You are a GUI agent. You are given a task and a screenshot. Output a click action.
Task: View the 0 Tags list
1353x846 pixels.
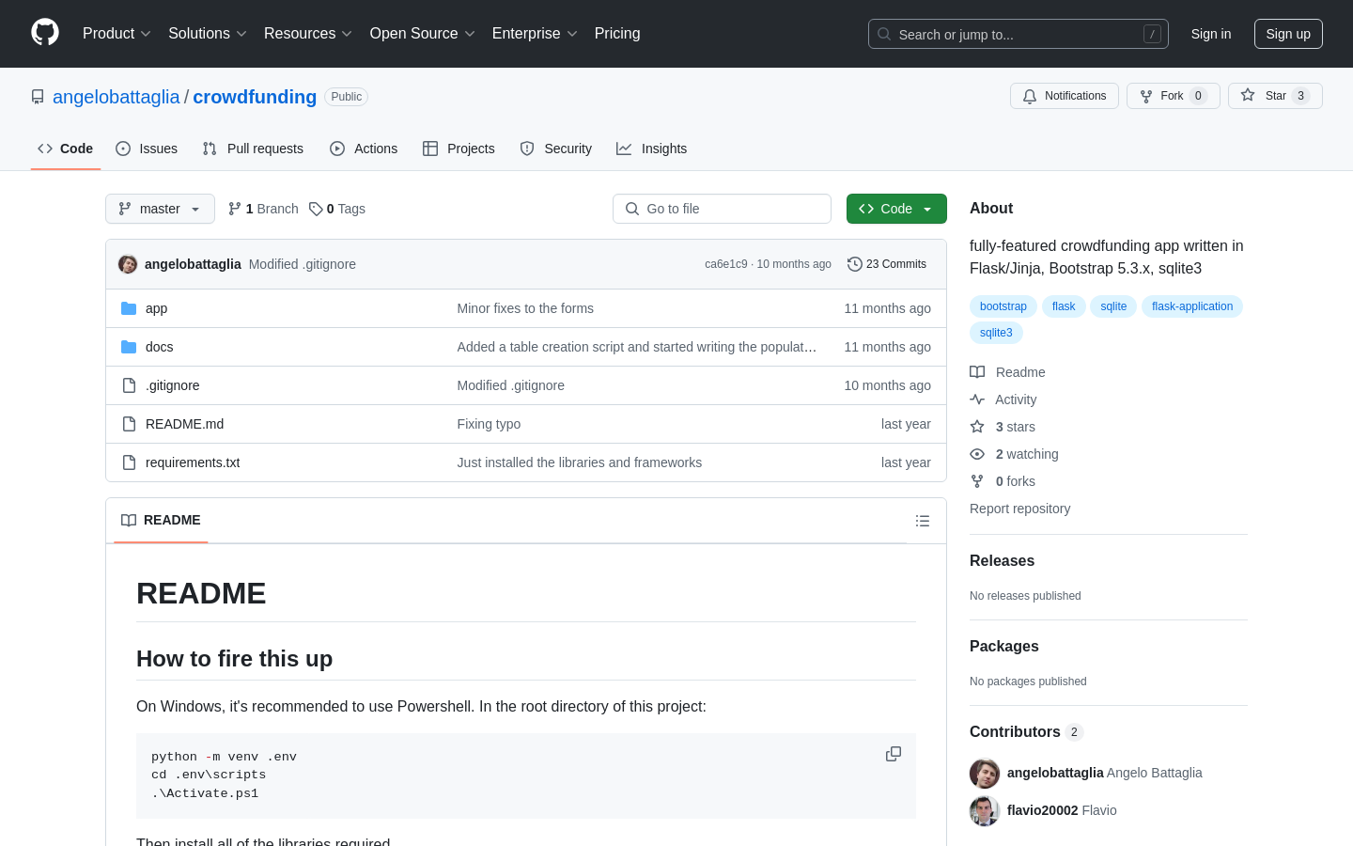tap(337, 209)
